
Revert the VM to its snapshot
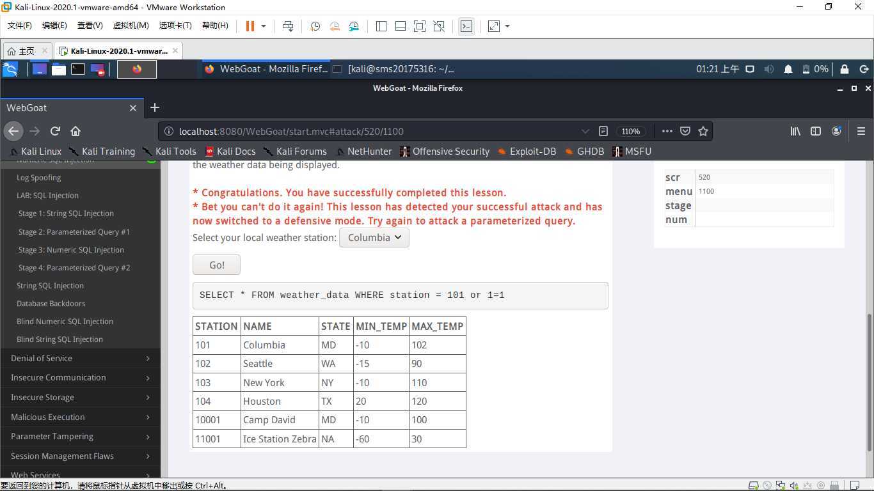point(335,26)
